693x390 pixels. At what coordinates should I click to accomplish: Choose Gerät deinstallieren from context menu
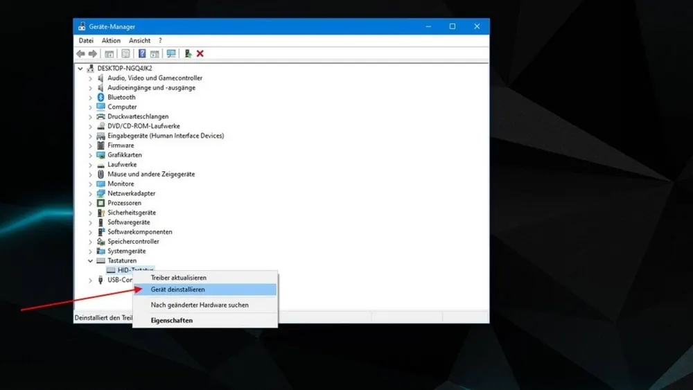205,290
